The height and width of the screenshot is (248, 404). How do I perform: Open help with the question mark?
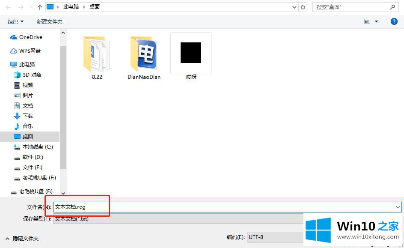[x=394, y=21]
